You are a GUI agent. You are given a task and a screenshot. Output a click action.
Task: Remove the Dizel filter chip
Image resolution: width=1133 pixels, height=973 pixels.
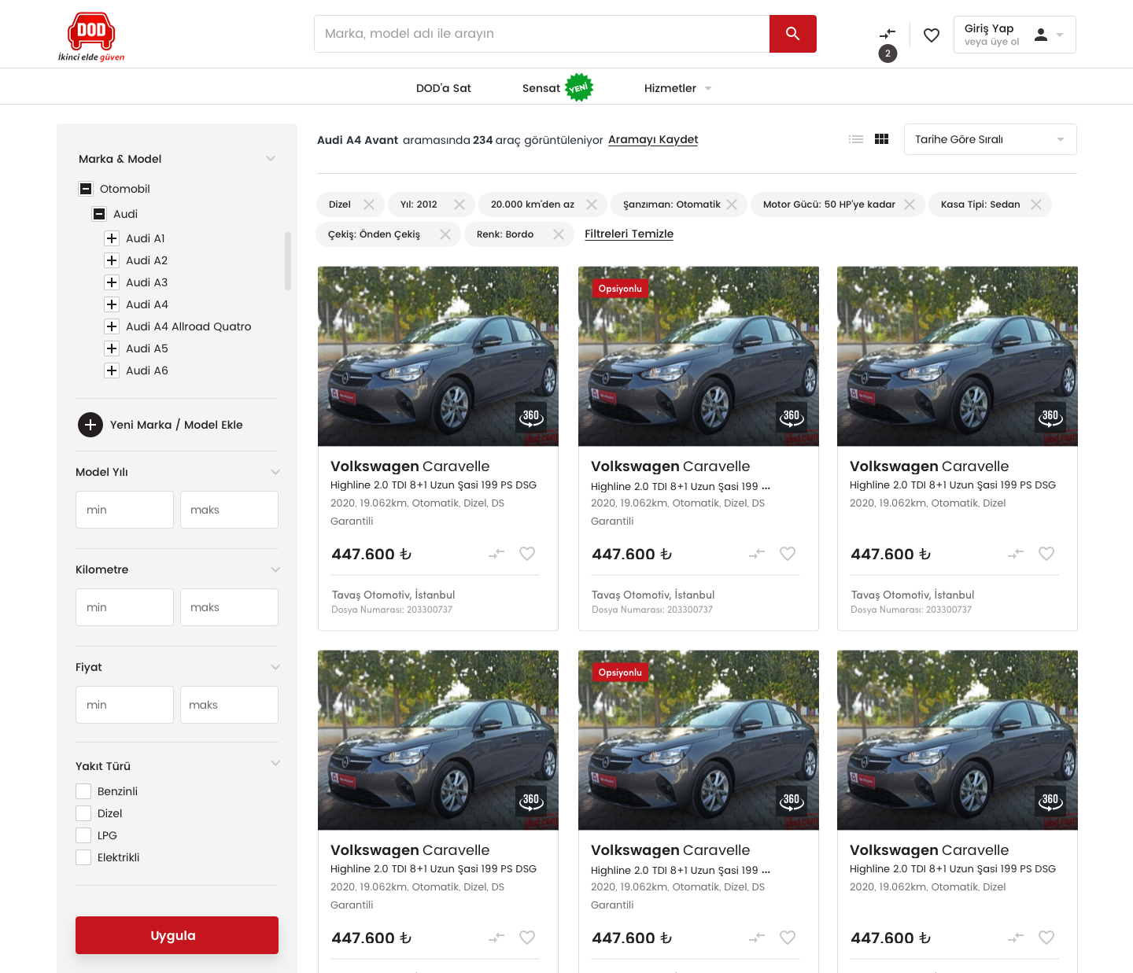coord(369,205)
